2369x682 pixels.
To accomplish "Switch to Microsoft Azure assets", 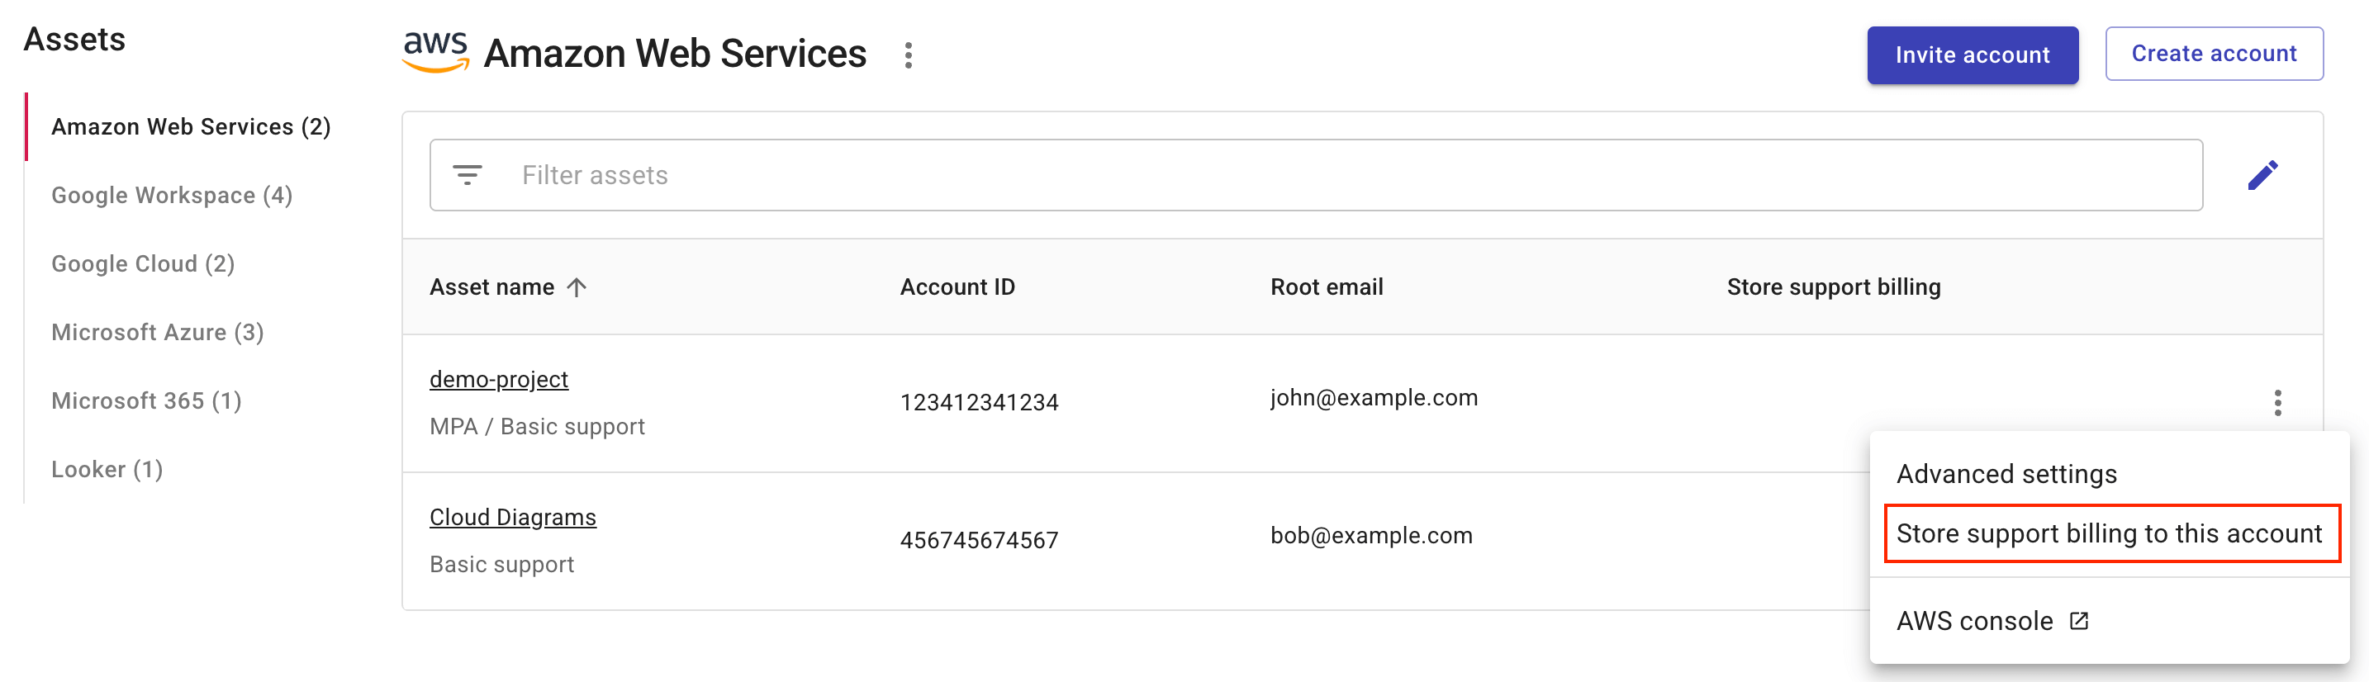I will pyautogui.click(x=157, y=333).
